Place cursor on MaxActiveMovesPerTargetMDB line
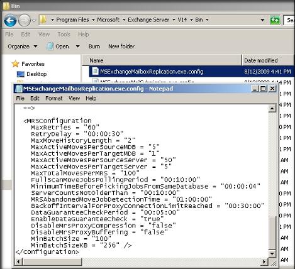Image resolution: width=295 pixels, height=269 pixels. (x=95, y=153)
